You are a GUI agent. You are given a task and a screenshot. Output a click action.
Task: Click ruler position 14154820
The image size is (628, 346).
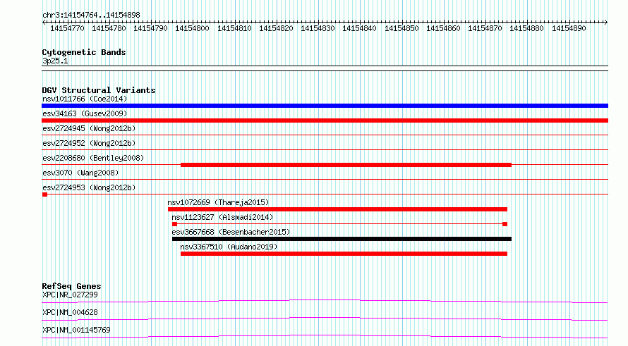[x=276, y=28]
